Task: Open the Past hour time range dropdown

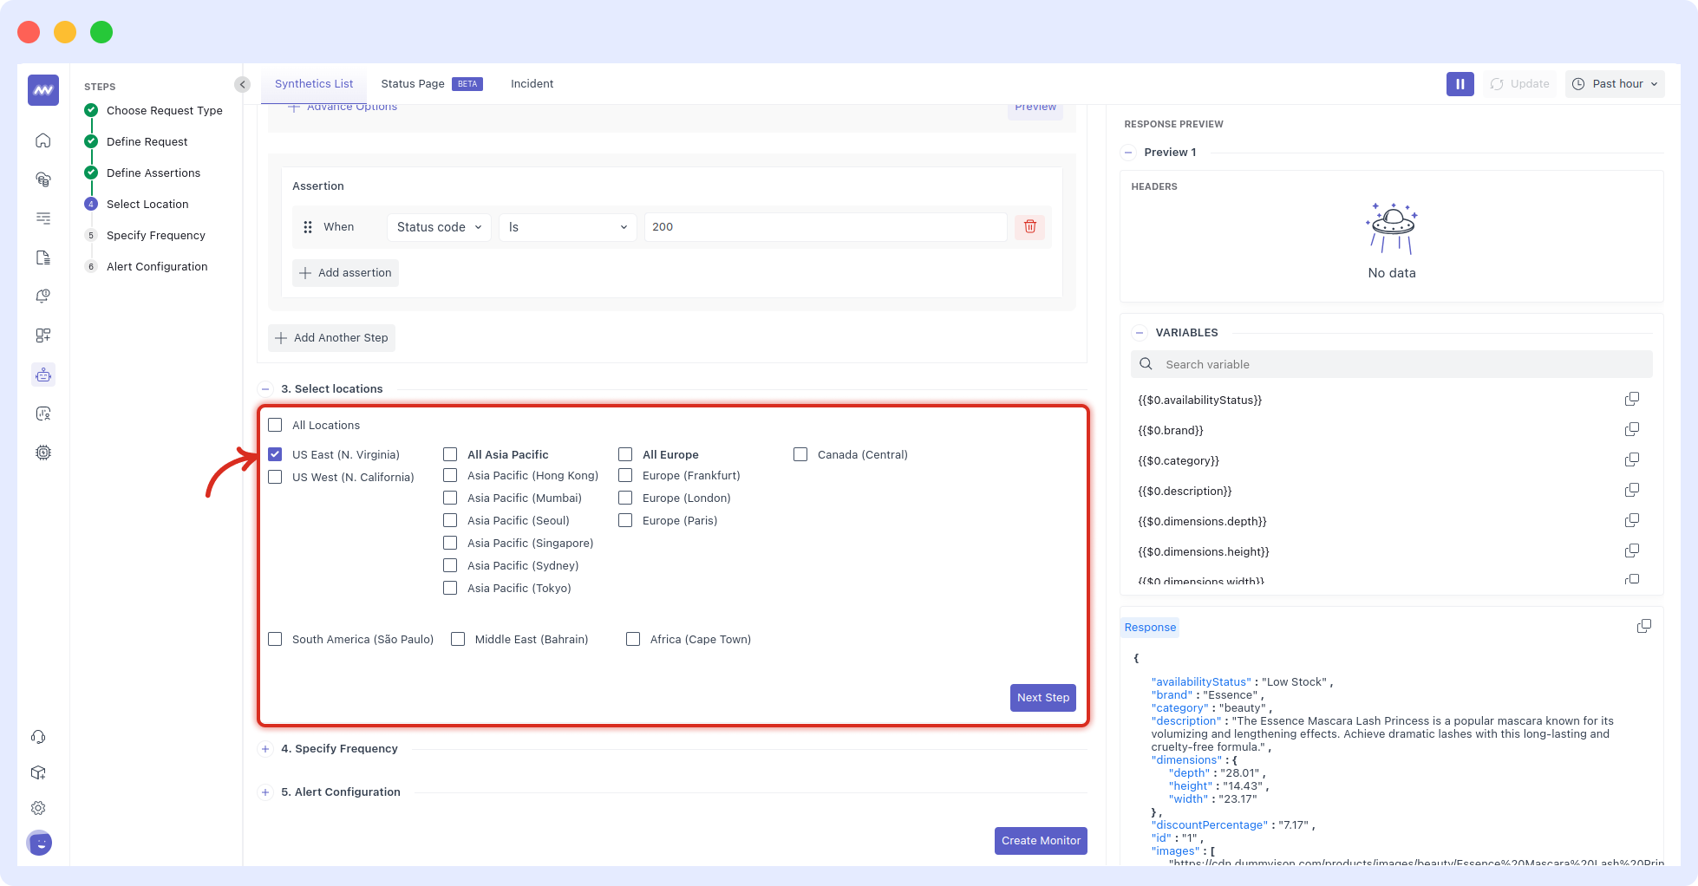Action: pyautogui.click(x=1615, y=84)
